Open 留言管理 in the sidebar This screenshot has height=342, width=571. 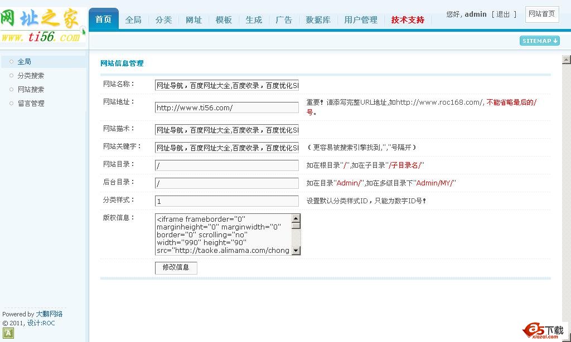coord(31,104)
